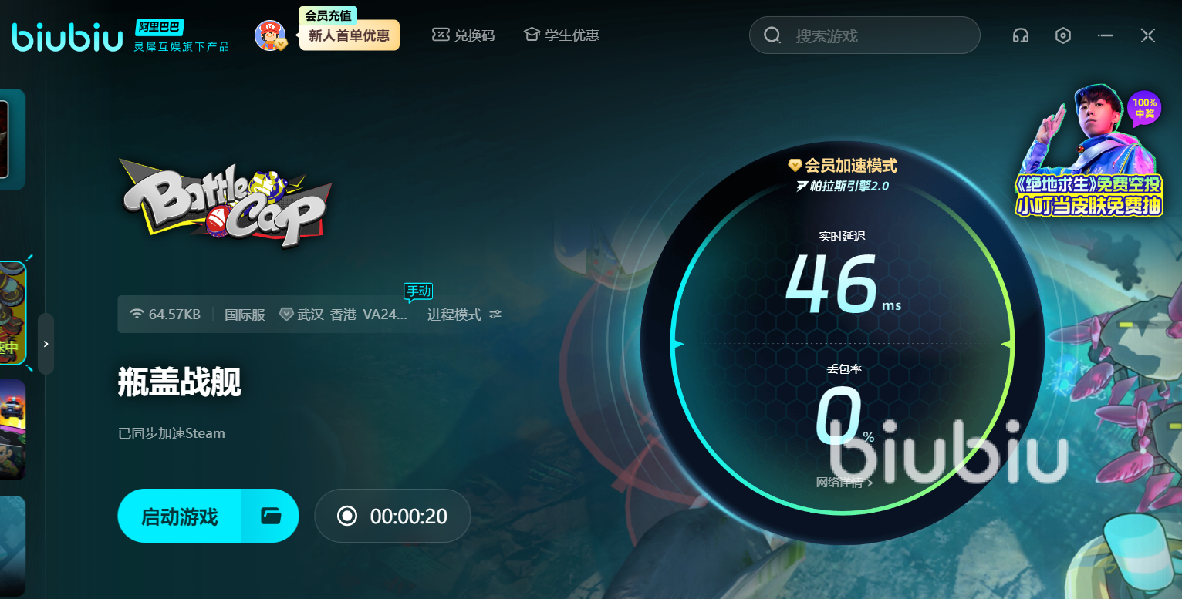Open the 学生优惠 student discount page

561,35
